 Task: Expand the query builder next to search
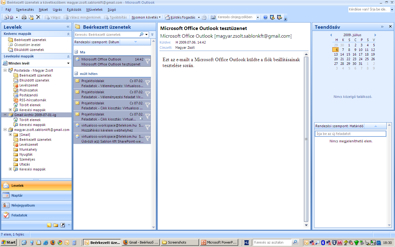(152, 35)
